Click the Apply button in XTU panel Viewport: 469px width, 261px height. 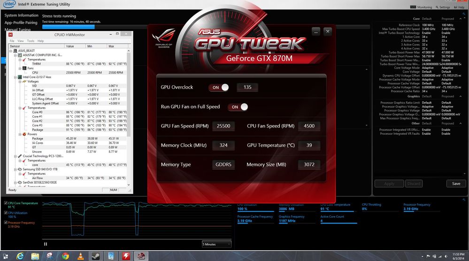point(389,184)
